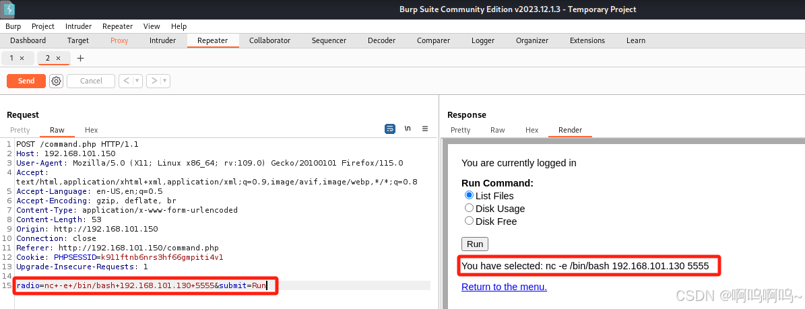
Task: Open the Repeater menu
Action: [118, 26]
